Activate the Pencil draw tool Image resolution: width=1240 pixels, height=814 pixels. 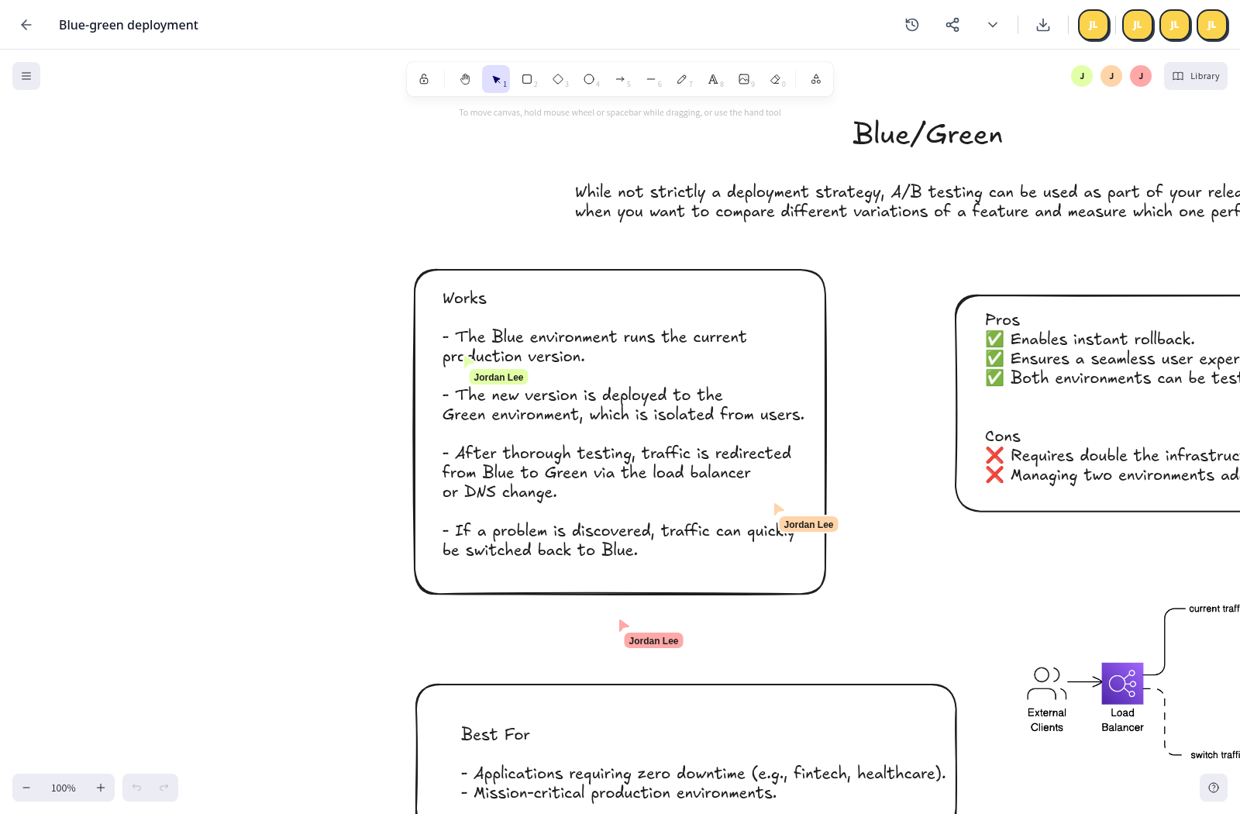682,79
